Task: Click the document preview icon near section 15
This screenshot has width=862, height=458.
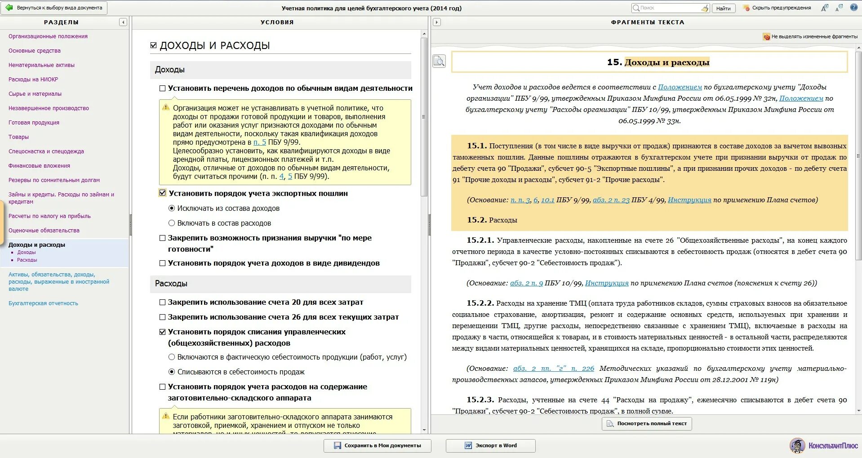Action: 439,61
